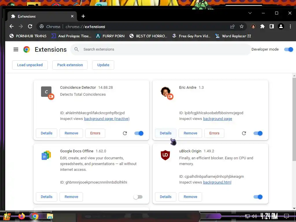The width and height of the screenshot is (296, 222).
Task: Open the Chrome three-dot menu
Action: pos(290,27)
